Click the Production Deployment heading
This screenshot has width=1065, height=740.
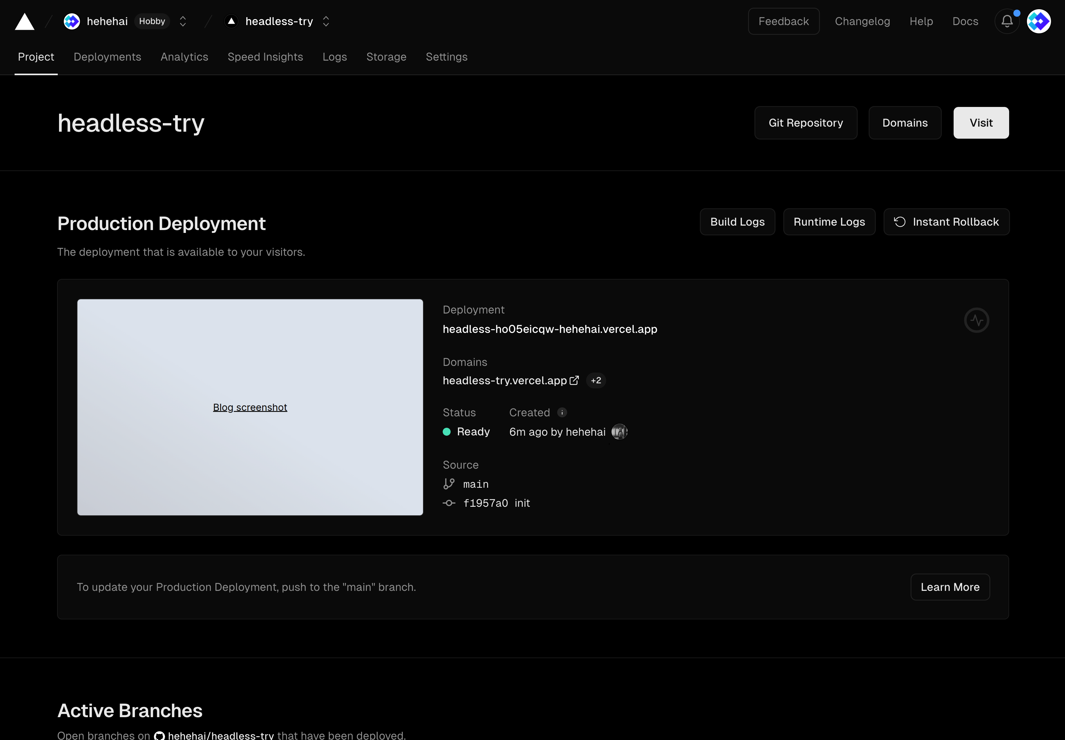[x=161, y=224]
